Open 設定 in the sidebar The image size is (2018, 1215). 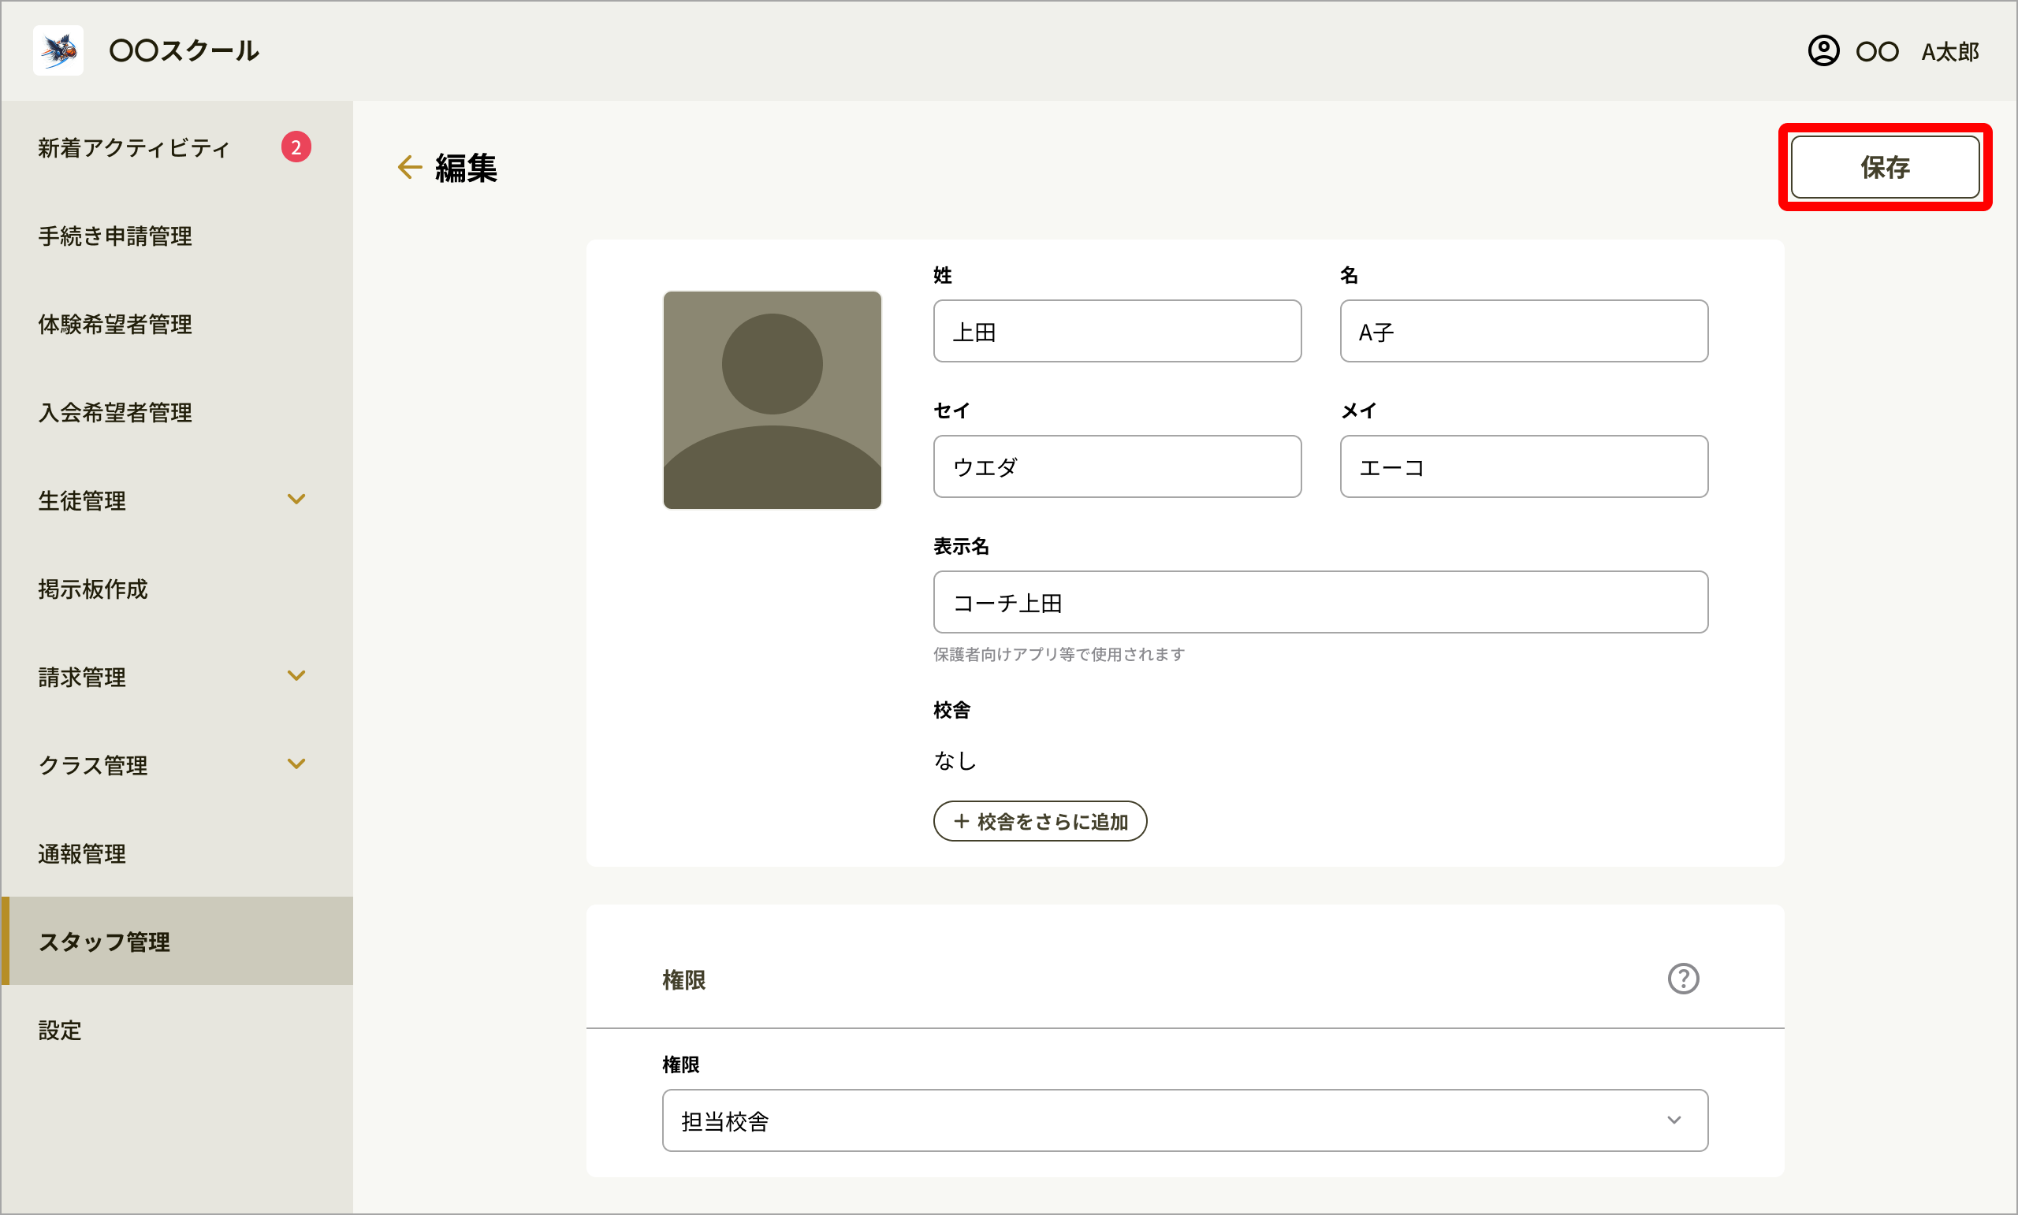click(x=177, y=1030)
